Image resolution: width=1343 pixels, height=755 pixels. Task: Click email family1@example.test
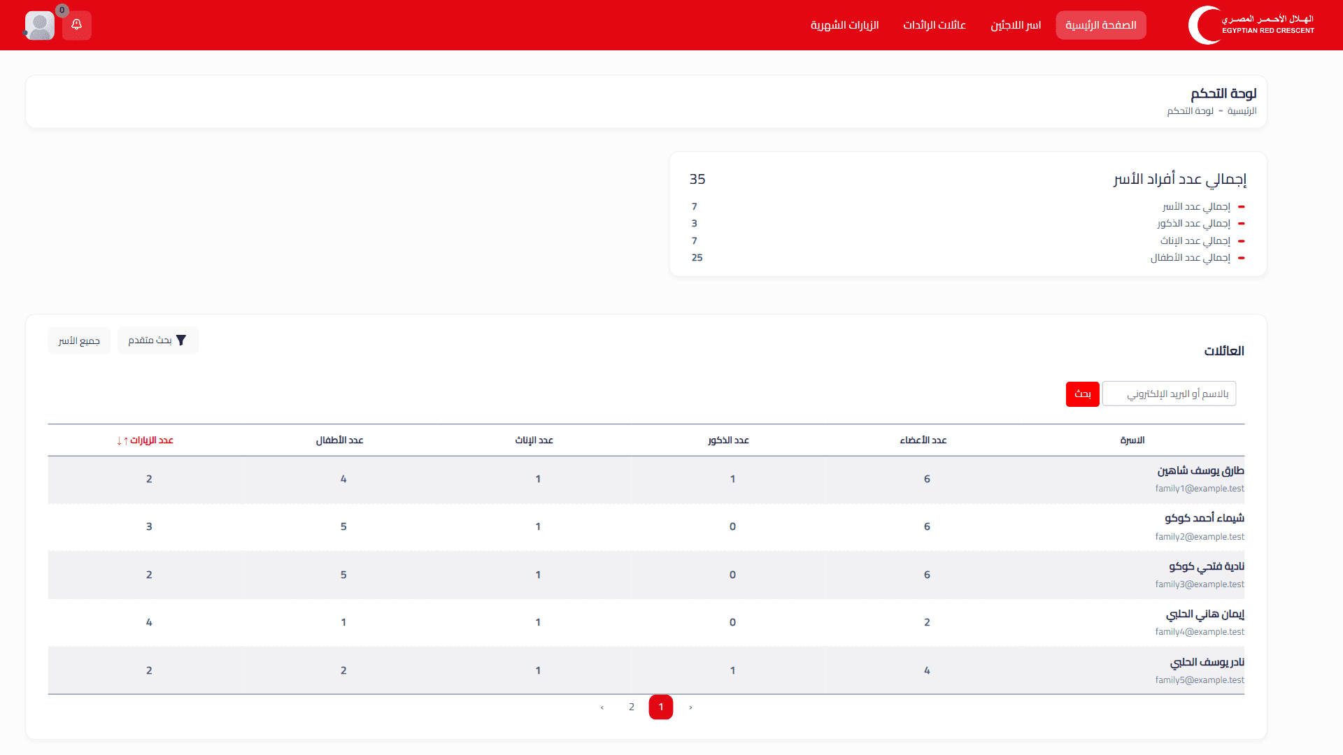(x=1200, y=489)
